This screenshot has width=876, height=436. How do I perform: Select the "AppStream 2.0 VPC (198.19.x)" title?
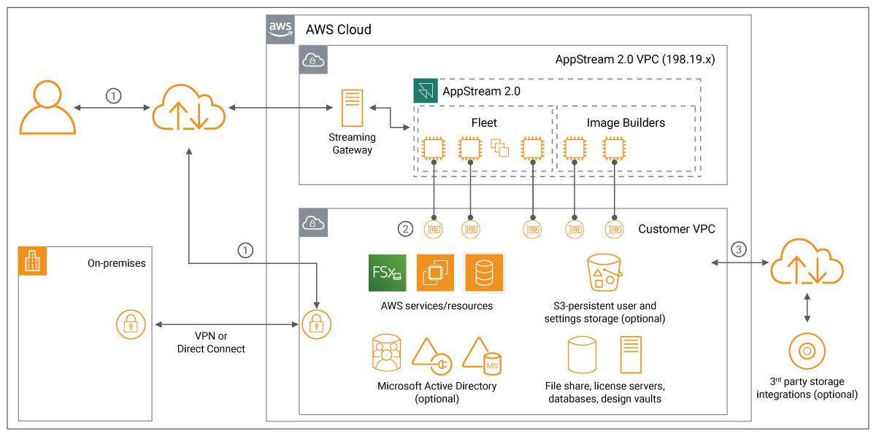(x=635, y=59)
